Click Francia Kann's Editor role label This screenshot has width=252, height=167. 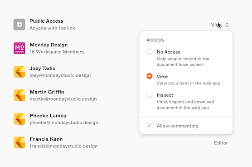pyautogui.click(x=221, y=143)
